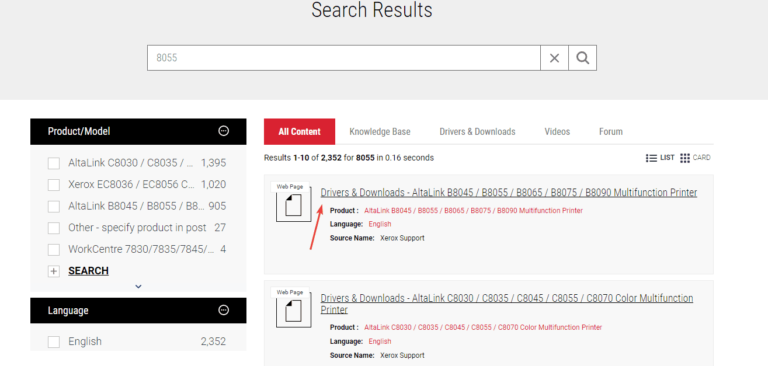Enable the Xerox EC8036 / EC8056 filter
Viewport: 768px width, 366px height.
(x=54, y=185)
